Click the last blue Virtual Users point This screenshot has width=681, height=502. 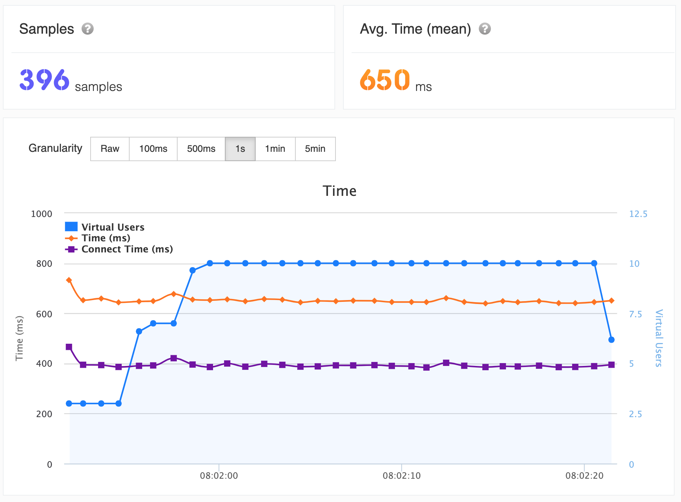tap(612, 339)
